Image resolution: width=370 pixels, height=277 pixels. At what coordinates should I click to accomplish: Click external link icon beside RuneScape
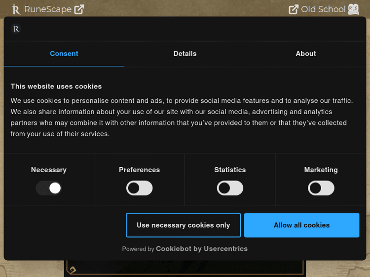(79, 9)
